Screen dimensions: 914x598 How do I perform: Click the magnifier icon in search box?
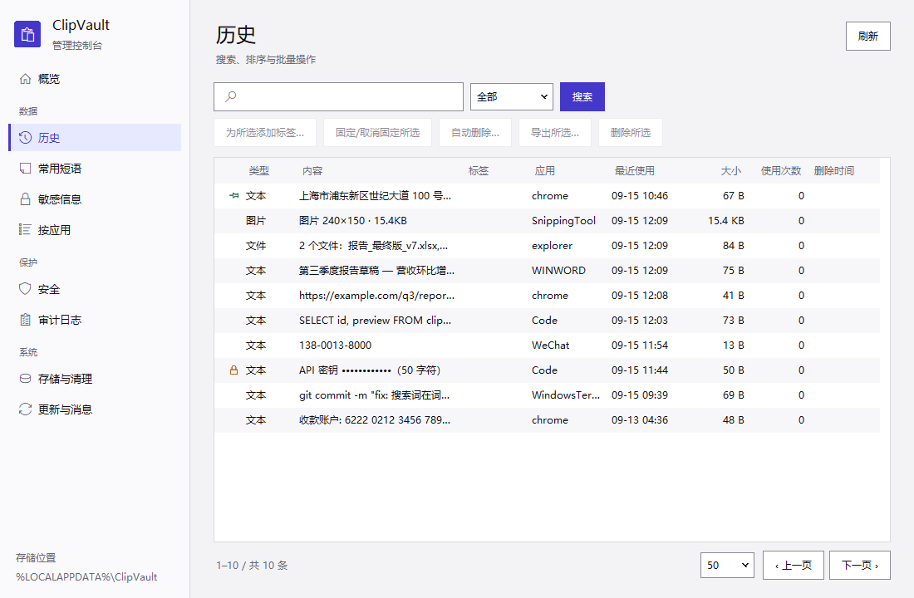click(x=231, y=96)
